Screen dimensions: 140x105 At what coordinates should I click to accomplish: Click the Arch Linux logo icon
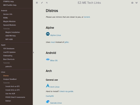48,86
